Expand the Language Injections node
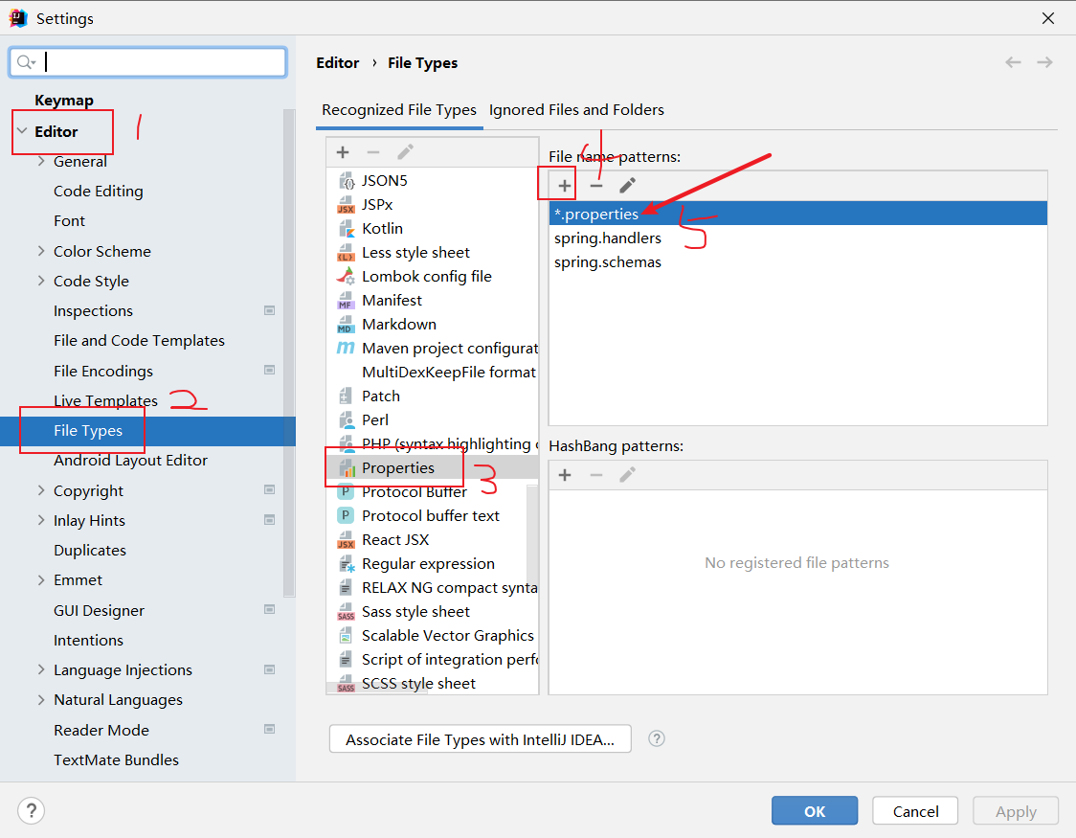 (41, 669)
